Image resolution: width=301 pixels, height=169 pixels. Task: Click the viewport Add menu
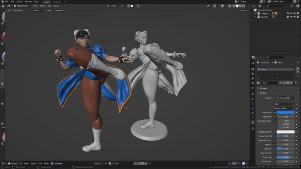tap(49, 6)
